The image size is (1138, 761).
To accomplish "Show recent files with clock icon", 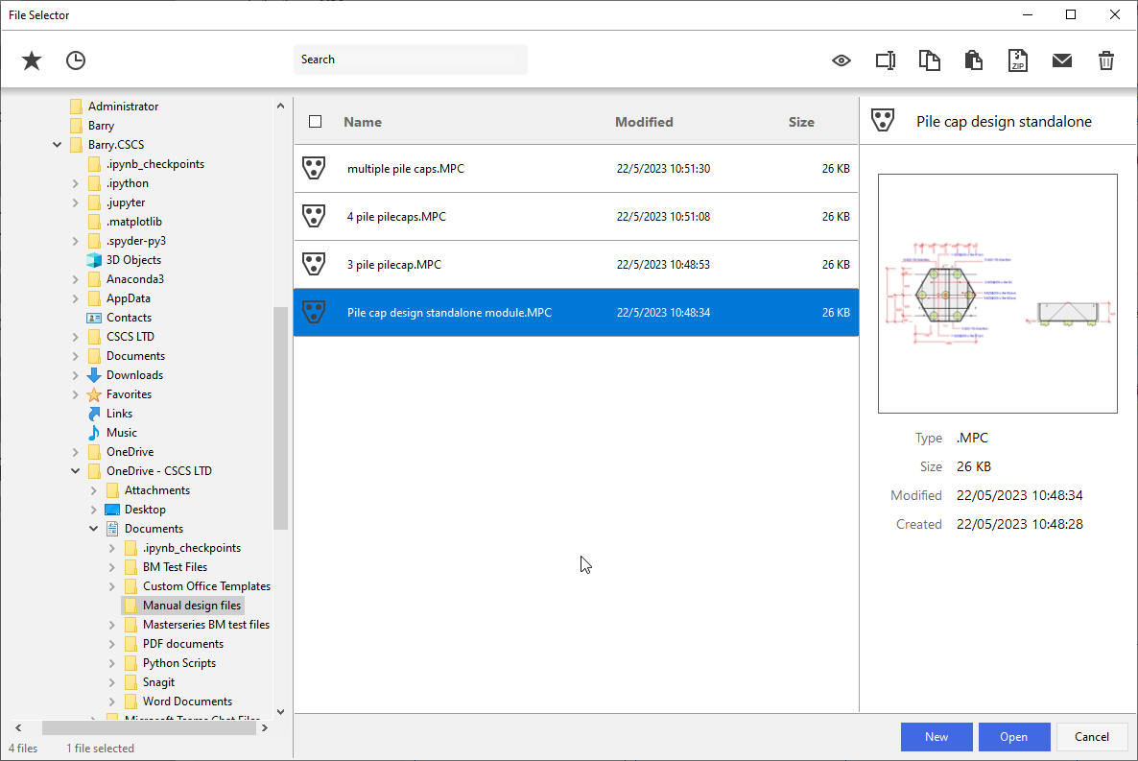I will [x=76, y=60].
